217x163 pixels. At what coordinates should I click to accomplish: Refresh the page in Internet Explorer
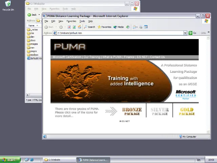74,27
